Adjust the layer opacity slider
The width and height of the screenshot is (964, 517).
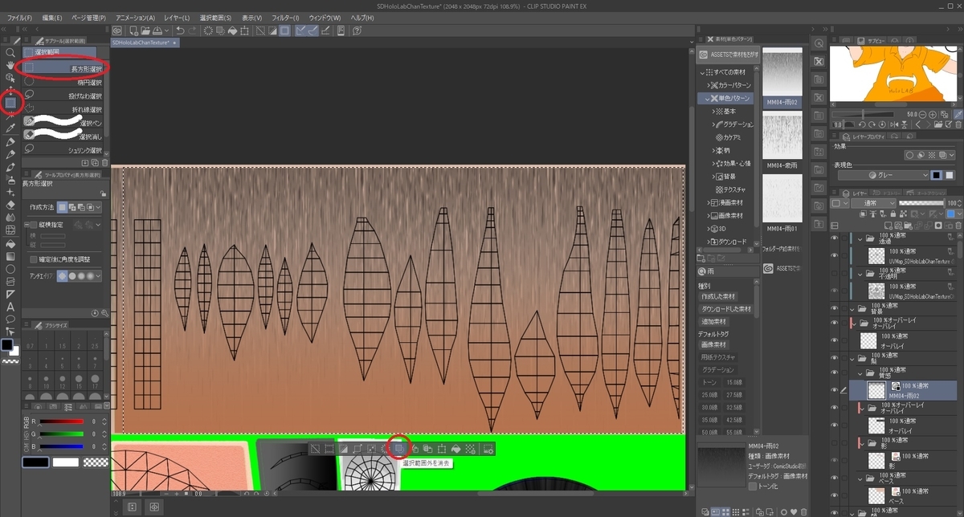(x=921, y=204)
